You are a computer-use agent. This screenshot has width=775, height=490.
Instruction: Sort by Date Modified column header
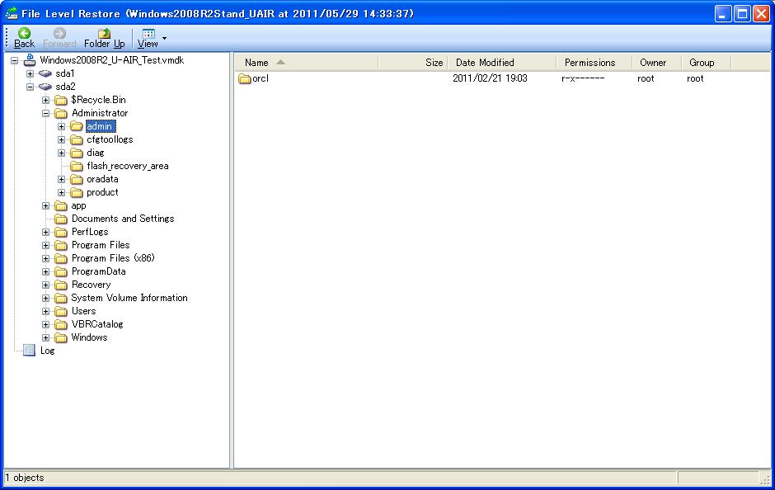[501, 63]
